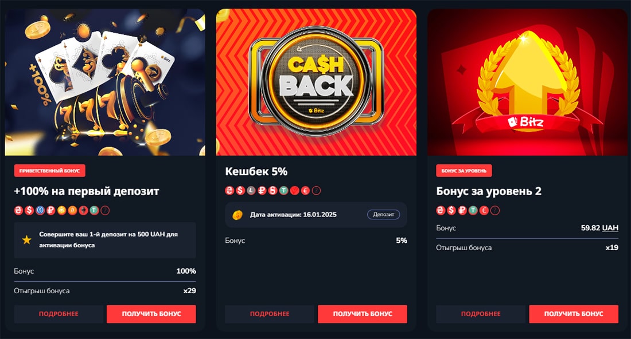Select the ПРИВЕТСТВЕННЫЙ БОНУС red tag
This screenshot has width=631, height=339.
tap(49, 171)
